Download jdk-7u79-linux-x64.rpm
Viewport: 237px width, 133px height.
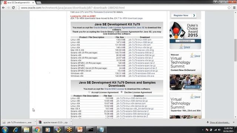[x=139, y=45]
